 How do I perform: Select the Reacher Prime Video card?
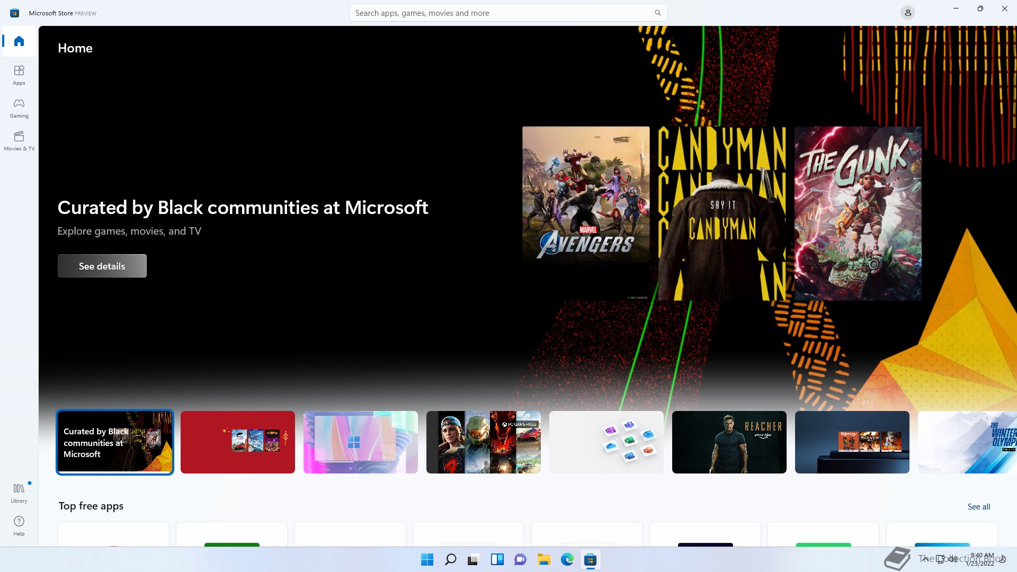[x=729, y=442]
